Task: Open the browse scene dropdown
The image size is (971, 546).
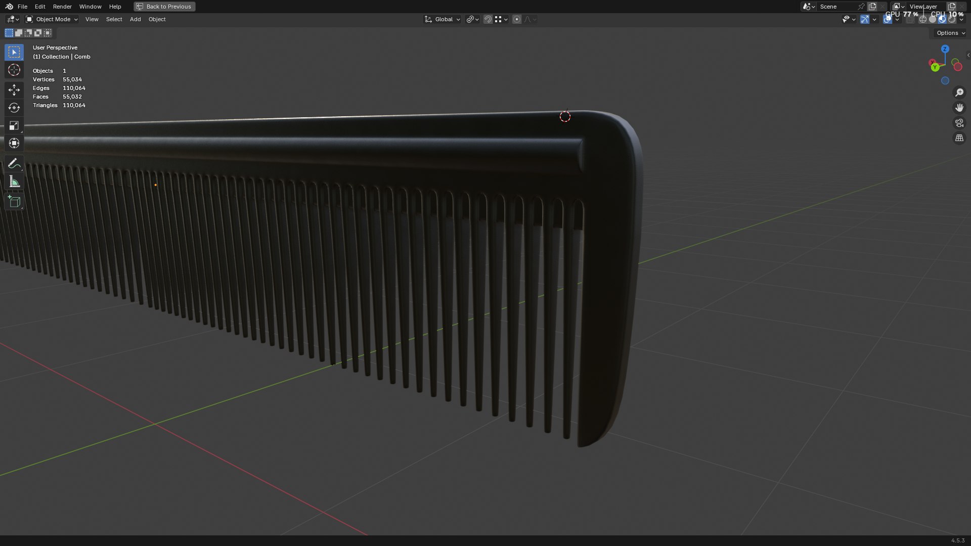Action: [809, 7]
